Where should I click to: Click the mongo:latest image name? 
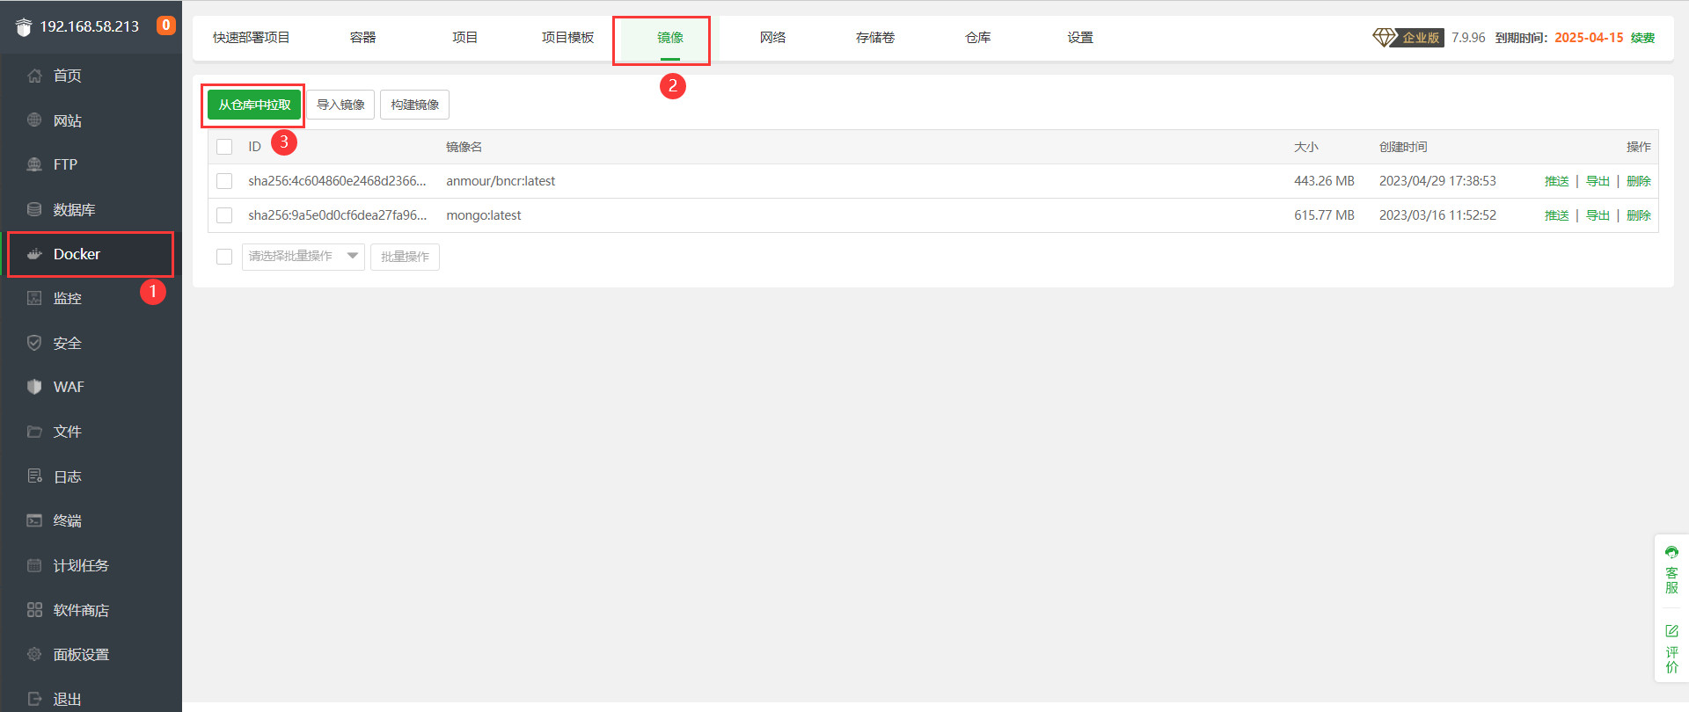click(484, 215)
